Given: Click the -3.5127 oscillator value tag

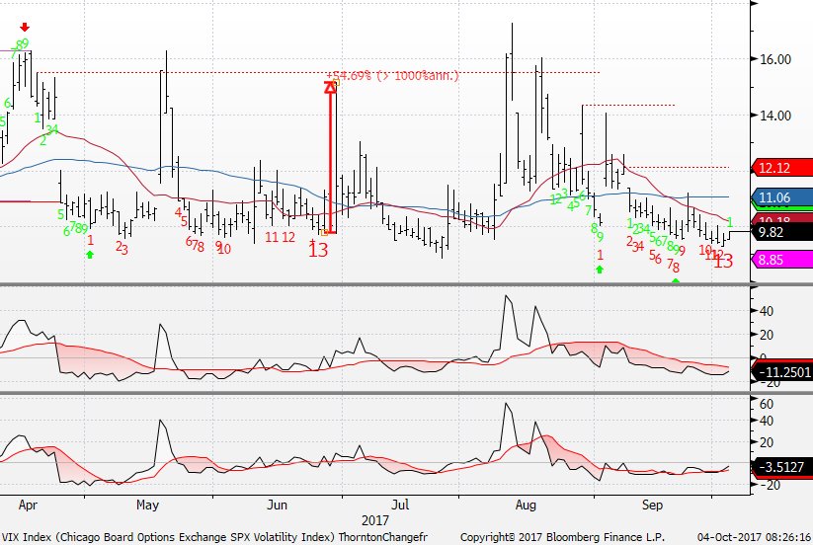Looking at the screenshot, I should (x=782, y=467).
